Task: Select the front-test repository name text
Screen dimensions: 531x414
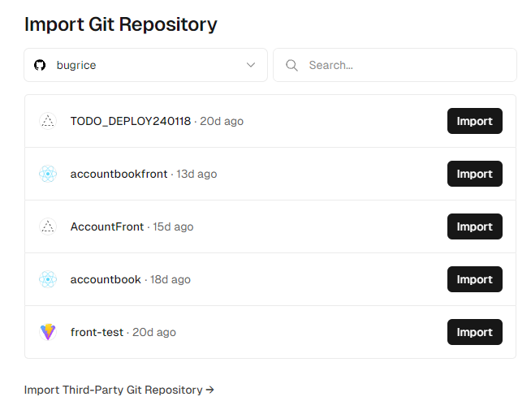Action: coord(97,333)
